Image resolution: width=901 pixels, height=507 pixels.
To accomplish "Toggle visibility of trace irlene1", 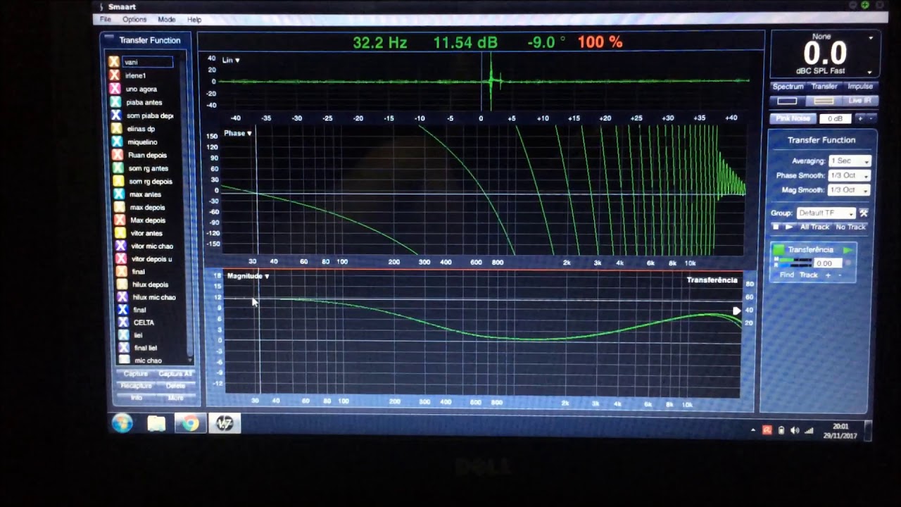I will [114, 75].
